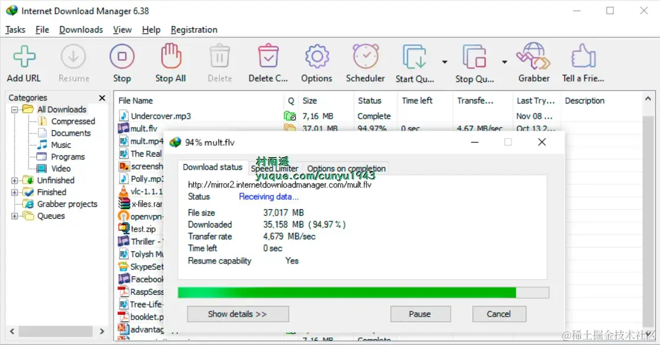660x345 pixels.
Task: Expand the Queues category node
Action: (15, 216)
